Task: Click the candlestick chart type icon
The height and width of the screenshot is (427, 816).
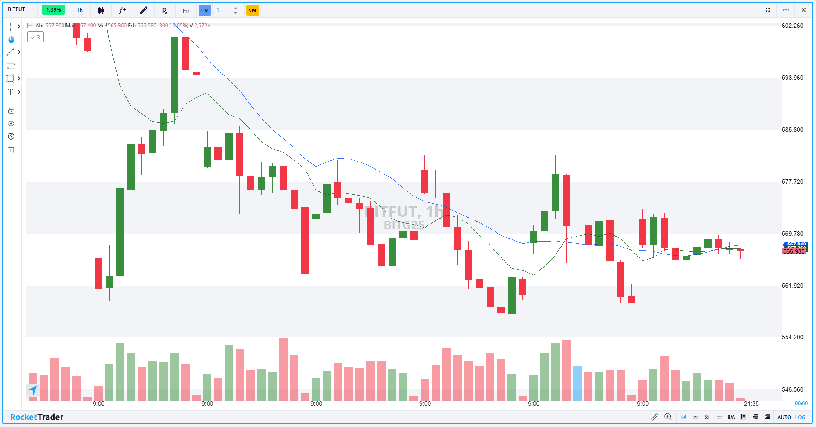Action: 101,10
